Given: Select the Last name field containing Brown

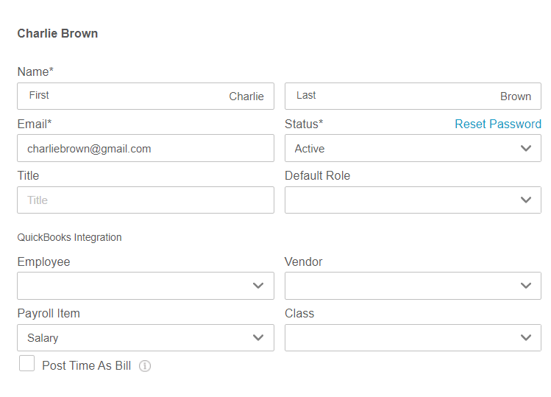Looking at the screenshot, I should [x=413, y=96].
